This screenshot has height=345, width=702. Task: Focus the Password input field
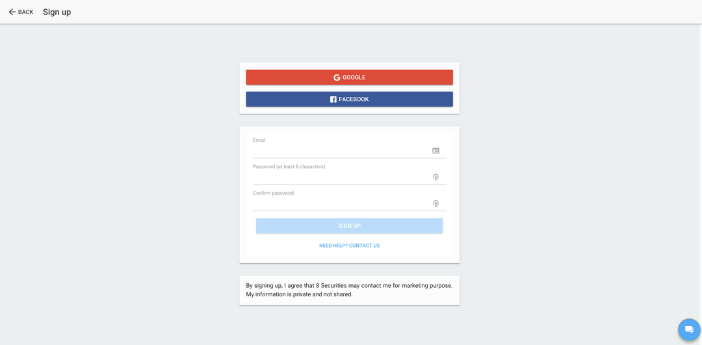pos(341,177)
